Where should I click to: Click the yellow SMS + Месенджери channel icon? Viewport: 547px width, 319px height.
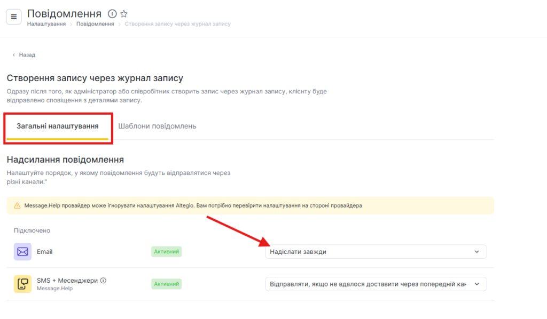[22, 284]
